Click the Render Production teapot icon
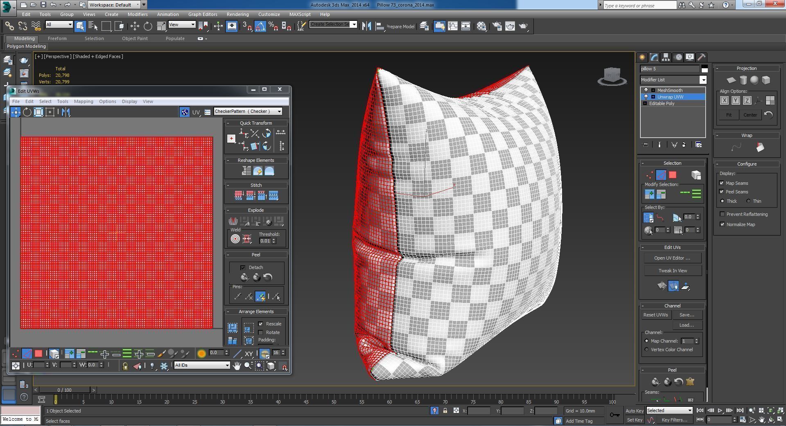 coord(523,26)
